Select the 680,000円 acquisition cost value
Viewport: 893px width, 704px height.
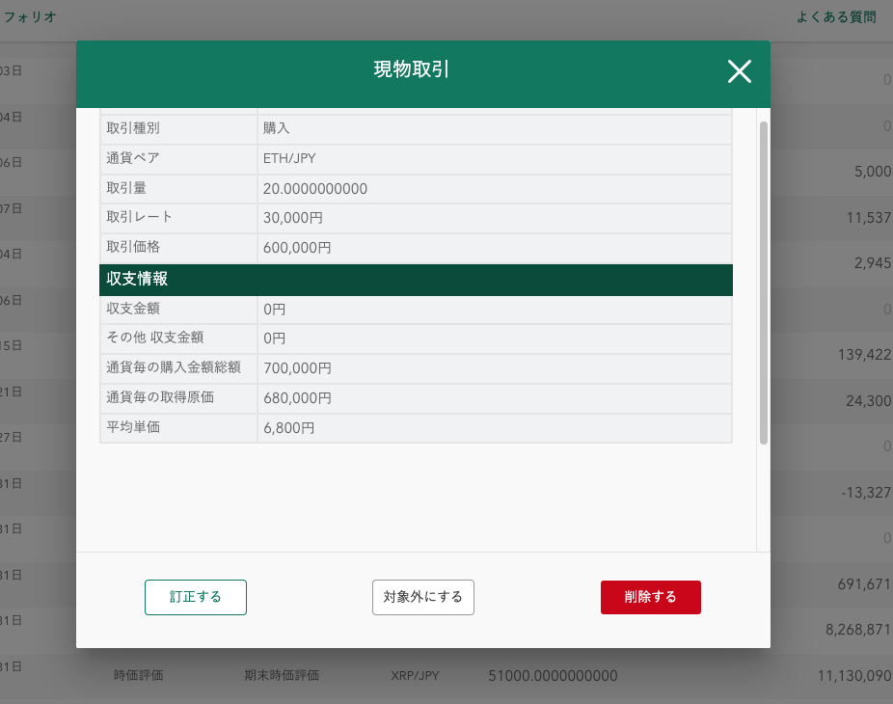(297, 398)
